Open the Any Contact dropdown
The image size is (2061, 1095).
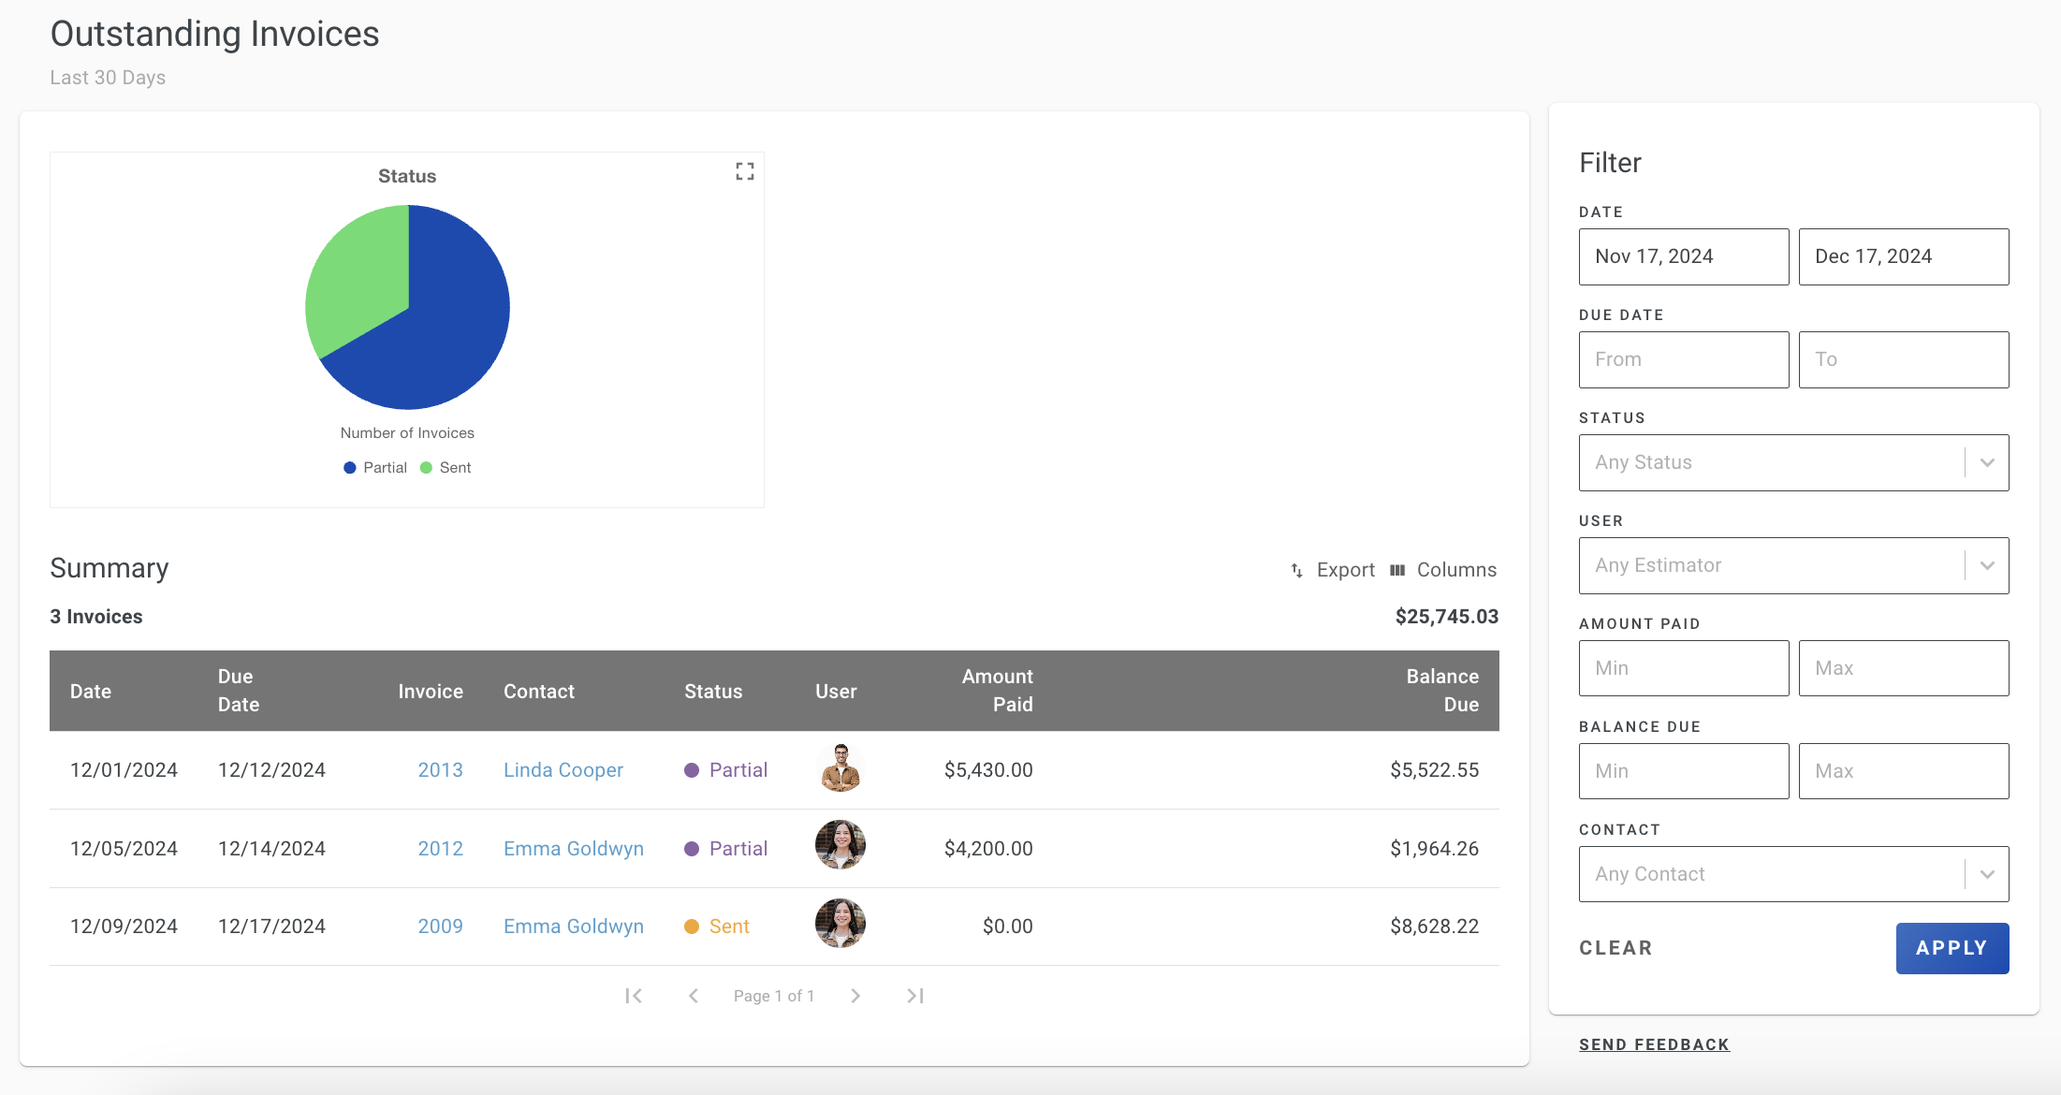click(x=1793, y=874)
